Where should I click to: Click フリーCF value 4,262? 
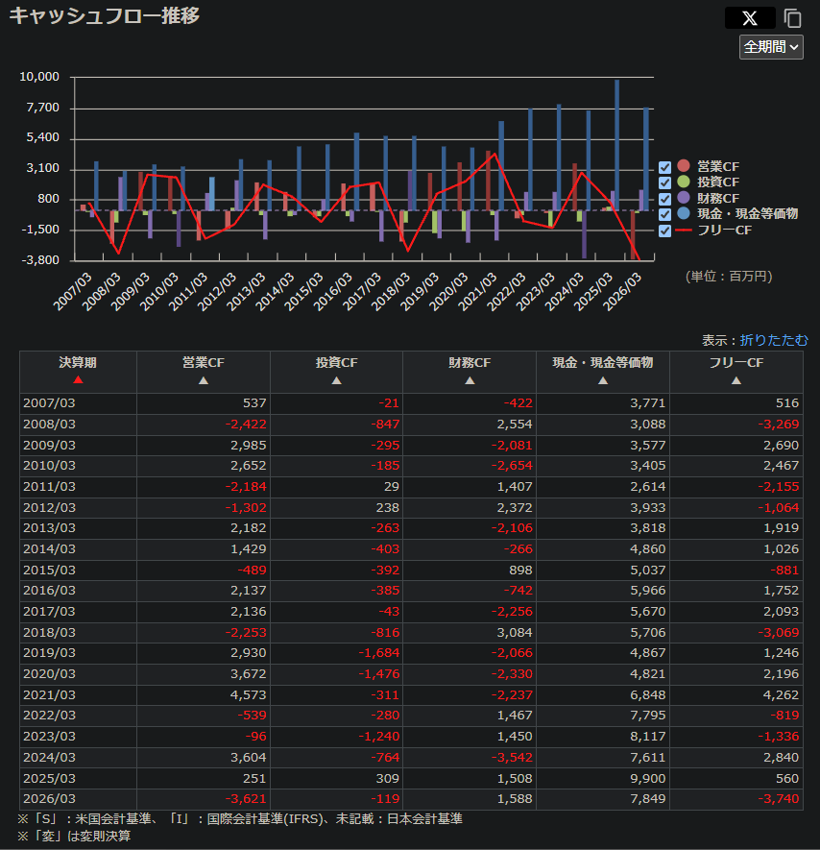(x=781, y=695)
